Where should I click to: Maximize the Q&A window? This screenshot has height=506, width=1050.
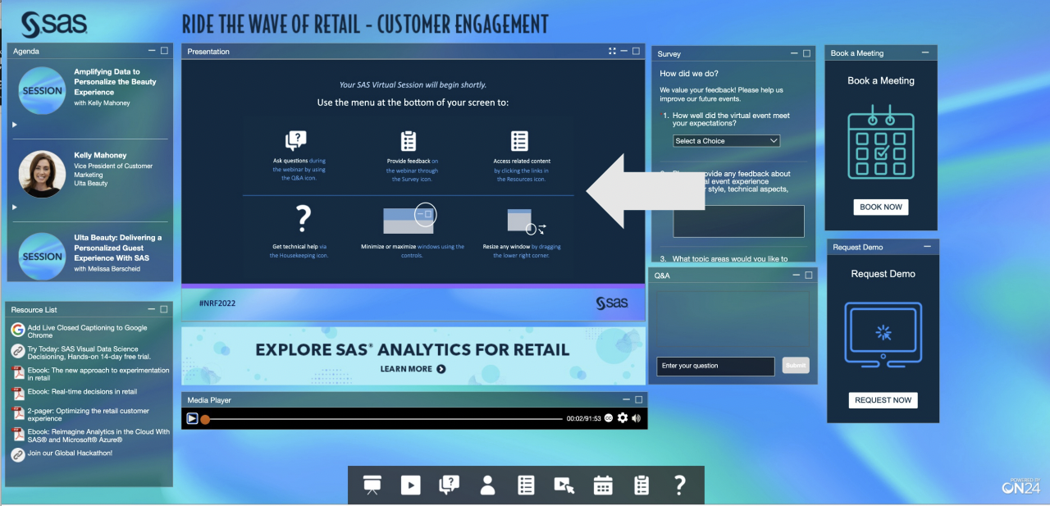pyautogui.click(x=808, y=275)
